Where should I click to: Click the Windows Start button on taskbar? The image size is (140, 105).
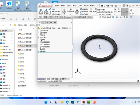tap(46, 102)
